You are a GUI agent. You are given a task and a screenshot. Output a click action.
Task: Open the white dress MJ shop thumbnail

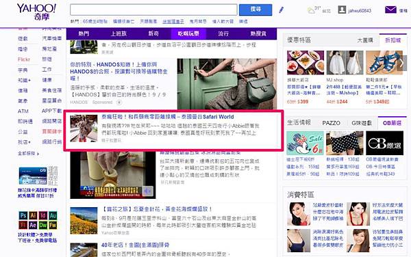coord(345,63)
